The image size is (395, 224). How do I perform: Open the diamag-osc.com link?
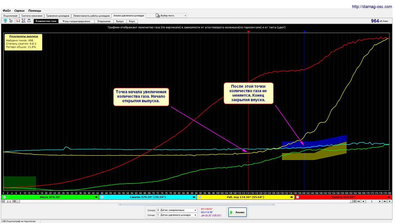coord(372,6)
